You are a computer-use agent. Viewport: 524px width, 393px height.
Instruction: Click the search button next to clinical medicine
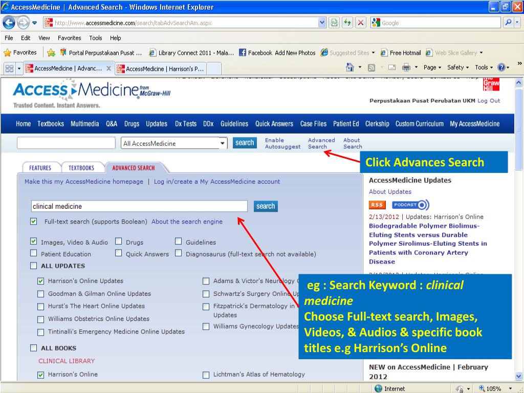(266, 206)
